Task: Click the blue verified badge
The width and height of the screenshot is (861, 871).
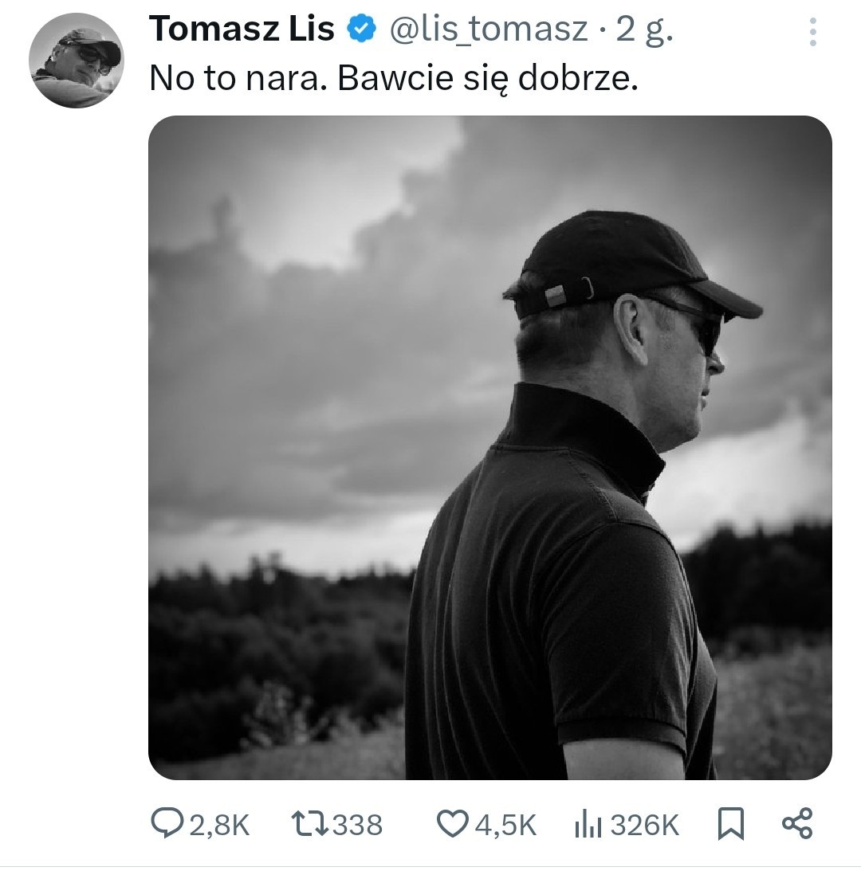Action: point(361,30)
